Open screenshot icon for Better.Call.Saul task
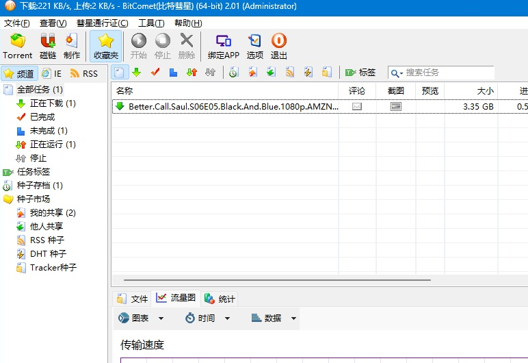The height and width of the screenshot is (363, 528). coord(396,107)
